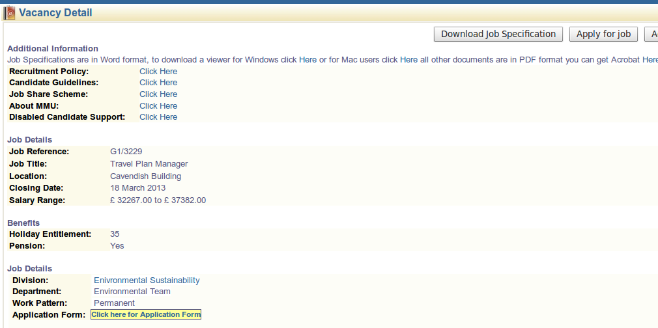Open Windows viewer download 'Here' link
658x328 pixels.
[308, 60]
